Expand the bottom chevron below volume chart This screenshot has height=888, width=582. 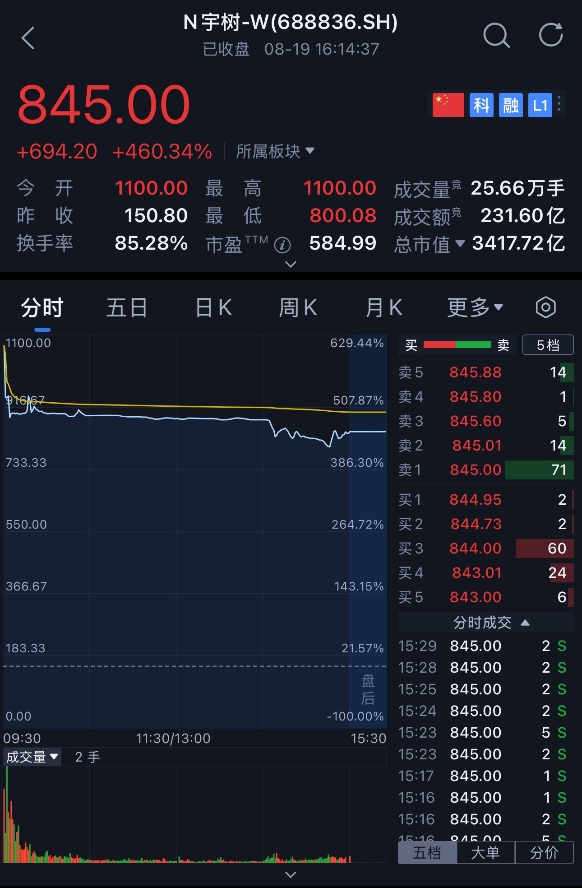pos(291,875)
